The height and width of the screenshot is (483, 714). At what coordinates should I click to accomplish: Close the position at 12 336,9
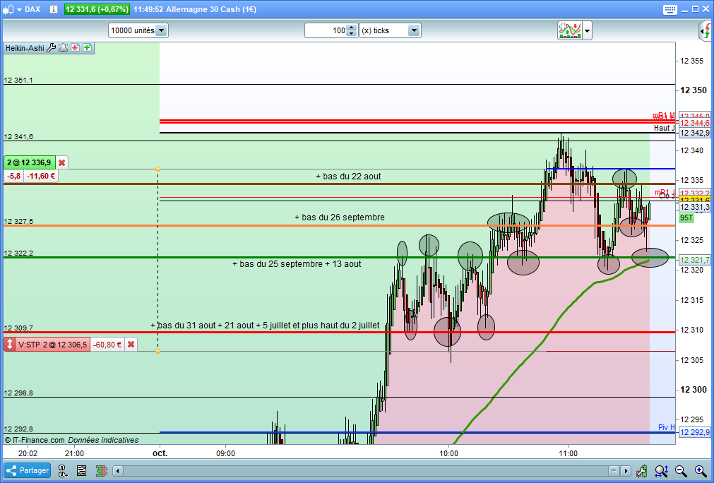pyautogui.click(x=61, y=162)
